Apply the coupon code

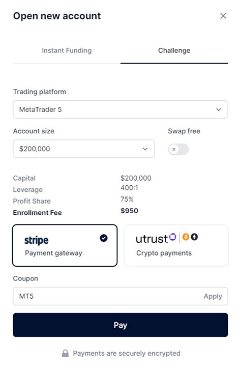click(213, 296)
